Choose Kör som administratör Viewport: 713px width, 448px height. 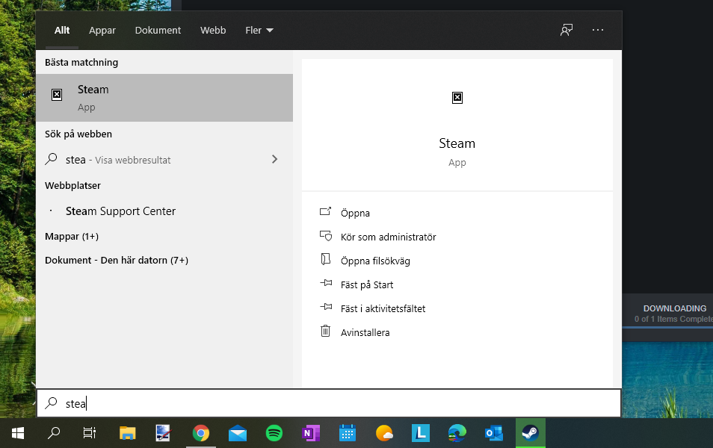[389, 237]
